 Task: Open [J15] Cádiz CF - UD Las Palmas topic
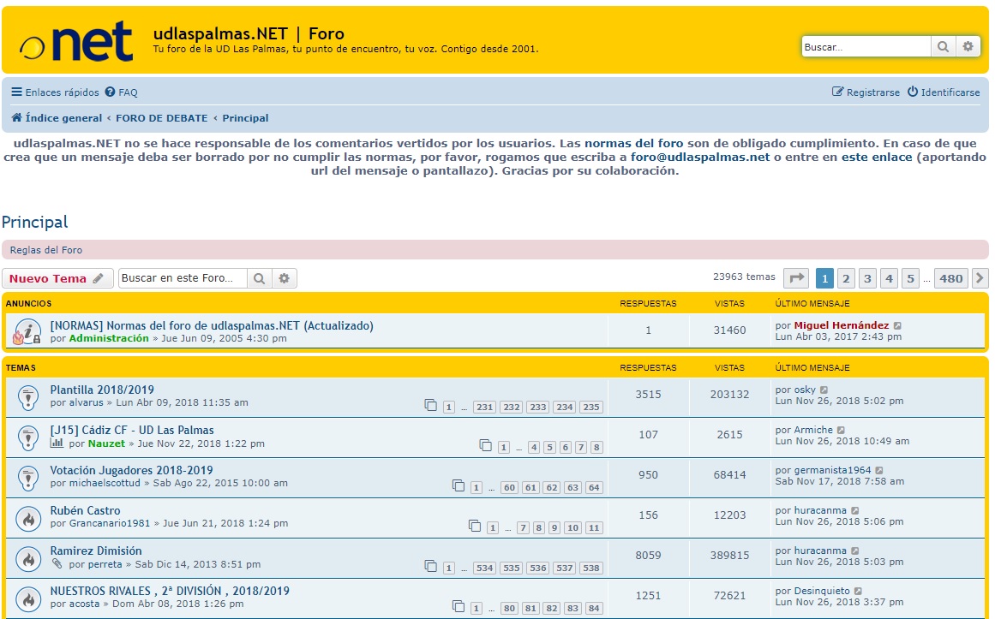tap(132, 430)
